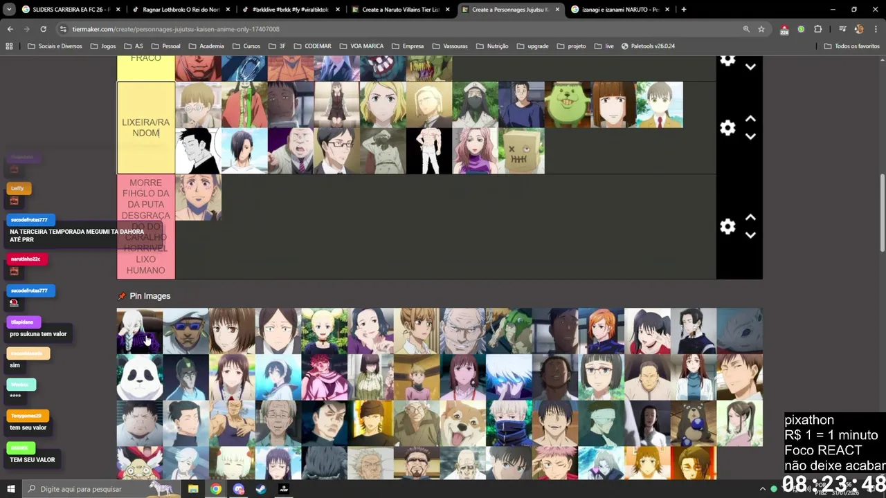Open the Empresa bookmark folder

408,46
